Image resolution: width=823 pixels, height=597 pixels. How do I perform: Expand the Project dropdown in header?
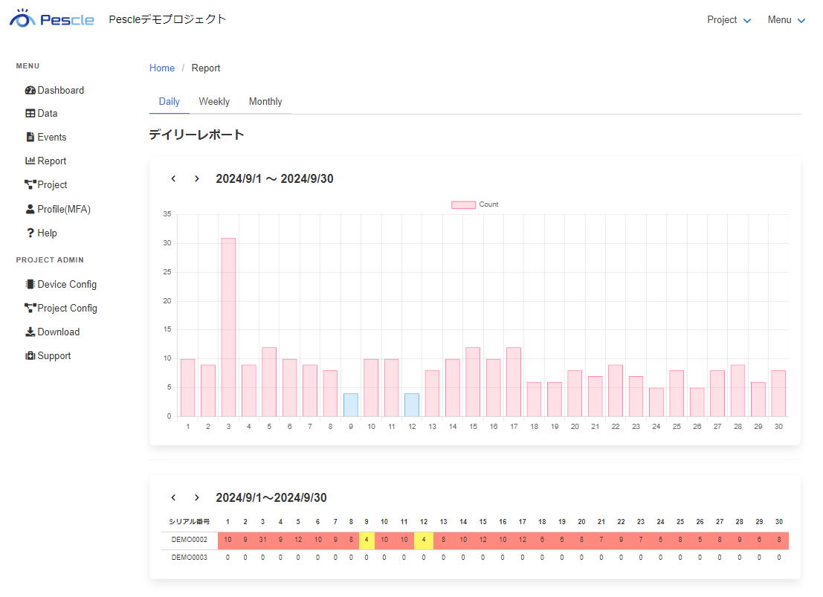(729, 20)
